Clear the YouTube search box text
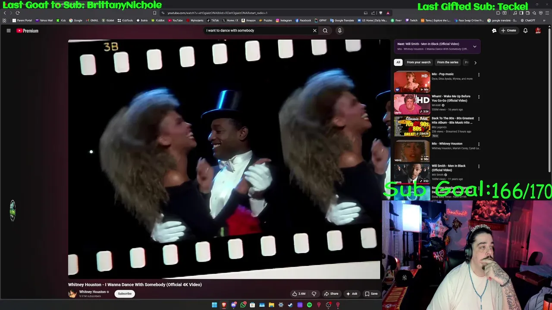This screenshot has width=552, height=310. (314, 31)
